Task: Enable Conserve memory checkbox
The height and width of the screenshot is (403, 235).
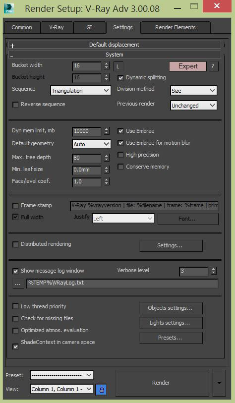Action: (x=120, y=167)
